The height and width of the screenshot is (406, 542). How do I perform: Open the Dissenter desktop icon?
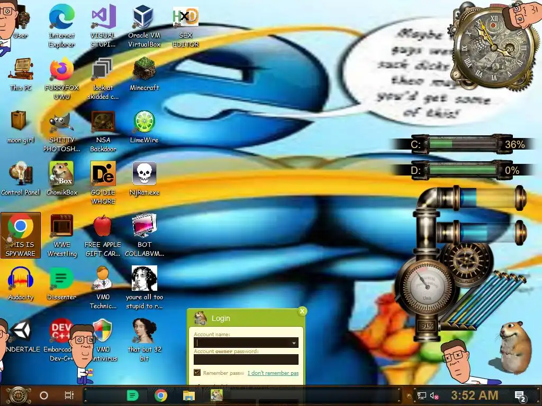(x=61, y=284)
